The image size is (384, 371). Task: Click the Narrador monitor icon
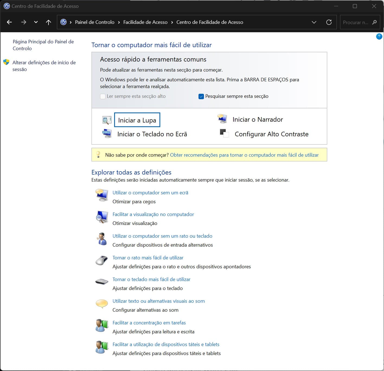click(222, 119)
